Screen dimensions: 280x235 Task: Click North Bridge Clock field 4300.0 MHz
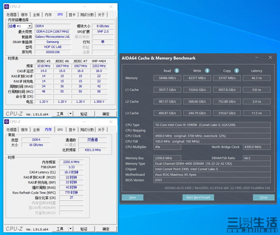[x=257, y=147]
